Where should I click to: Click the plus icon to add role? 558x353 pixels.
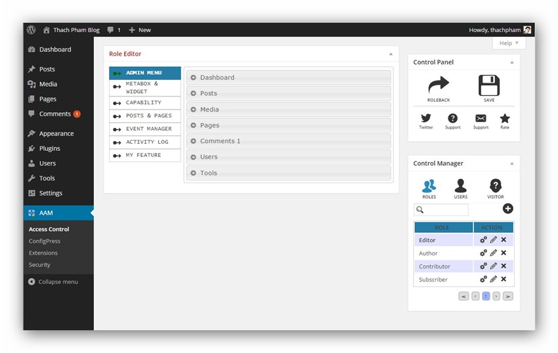(507, 209)
